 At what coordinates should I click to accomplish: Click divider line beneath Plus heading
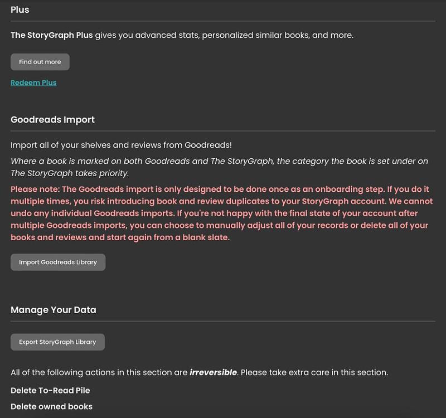click(x=223, y=21)
